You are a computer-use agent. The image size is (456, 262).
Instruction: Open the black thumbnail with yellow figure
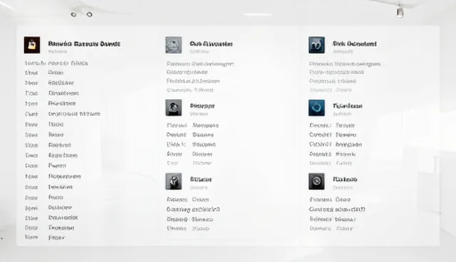click(x=32, y=45)
